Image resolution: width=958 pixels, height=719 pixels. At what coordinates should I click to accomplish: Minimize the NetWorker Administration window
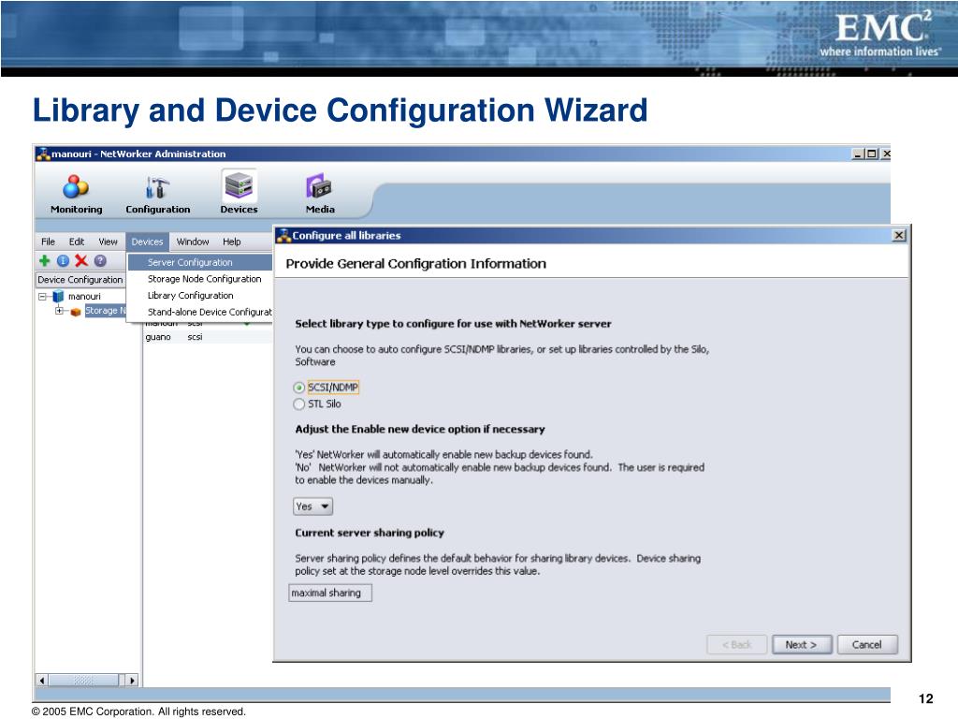[x=858, y=154]
